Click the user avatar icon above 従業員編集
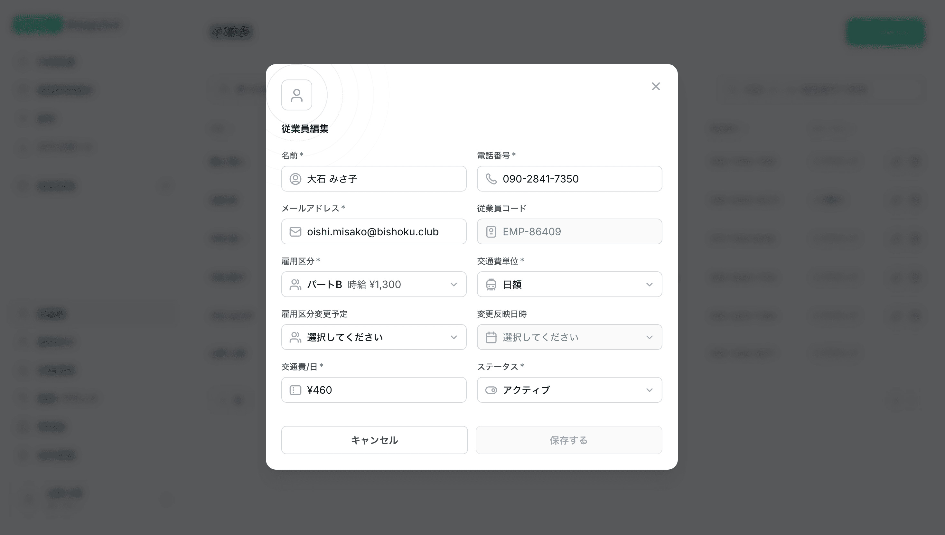Screen dimensions: 945x535 coord(296,95)
